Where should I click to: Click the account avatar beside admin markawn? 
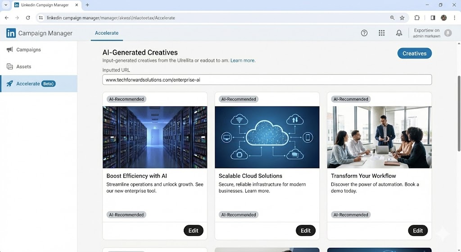(448, 33)
